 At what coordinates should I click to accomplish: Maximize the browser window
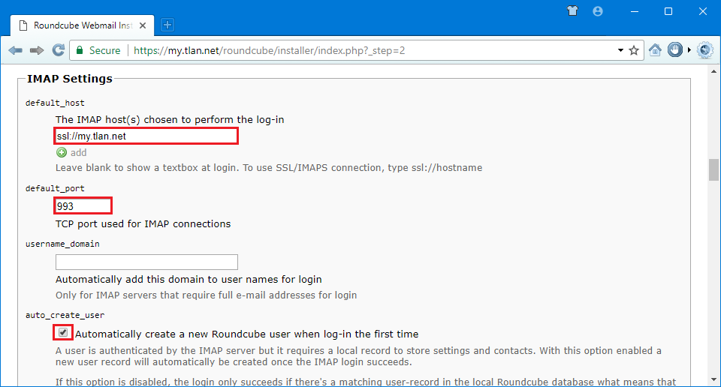point(668,11)
